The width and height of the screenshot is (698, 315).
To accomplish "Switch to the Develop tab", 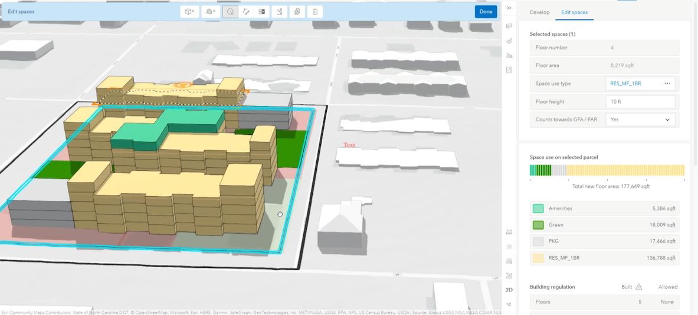I will coord(539,12).
